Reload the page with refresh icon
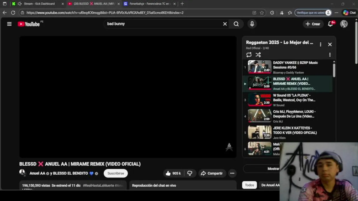Viewport: 358px width, 201px height. [13, 13]
